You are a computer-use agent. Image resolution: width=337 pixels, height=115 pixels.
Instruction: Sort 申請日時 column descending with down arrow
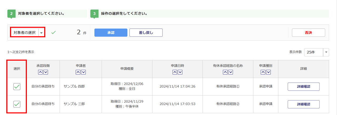point(180,72)
